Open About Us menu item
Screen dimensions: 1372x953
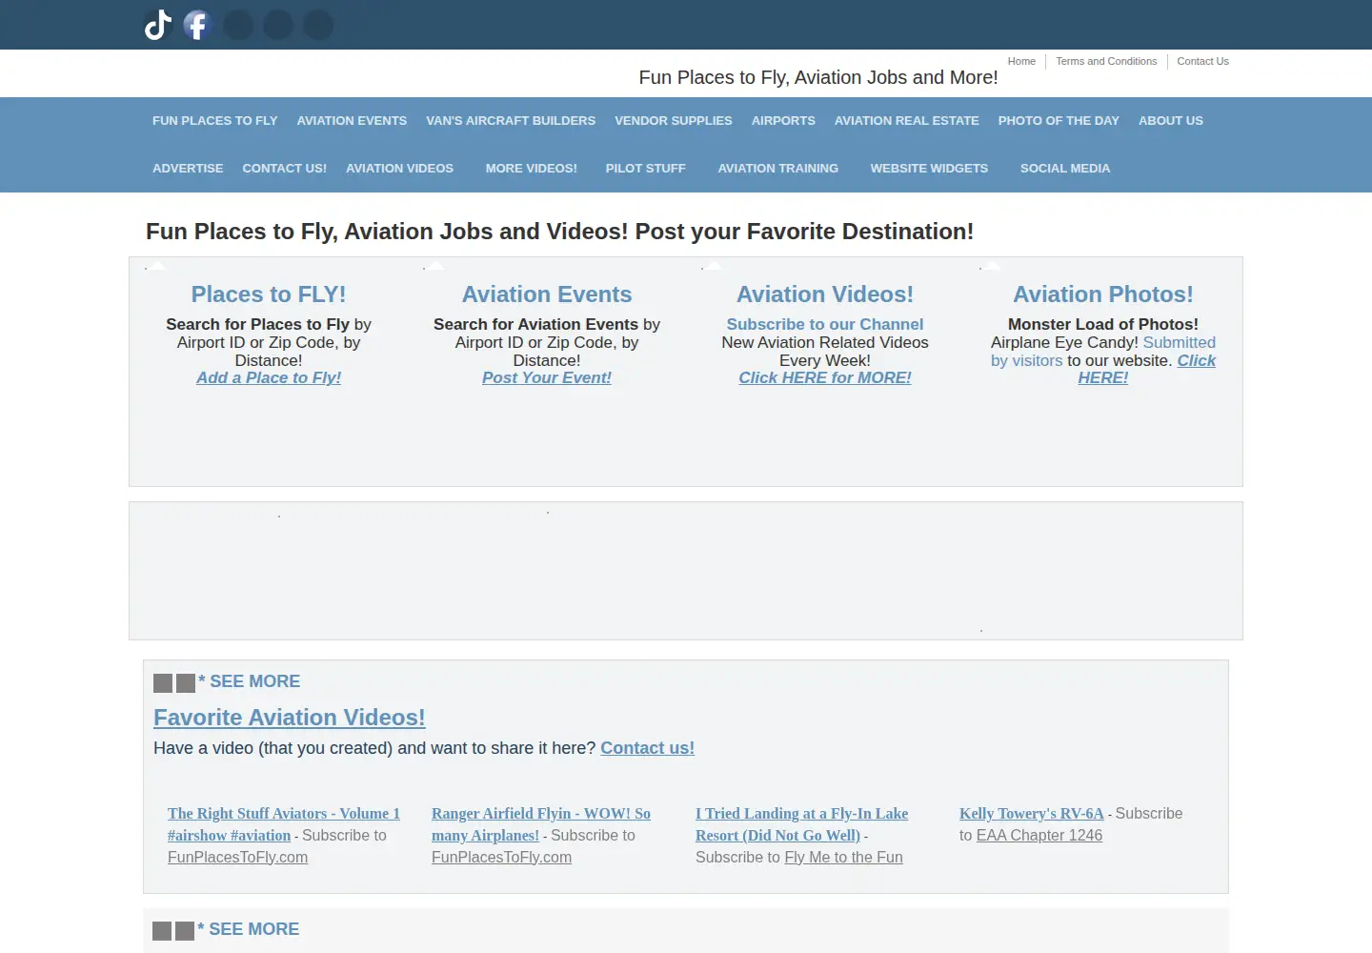pyautogui.click(x=1171, y=121)
